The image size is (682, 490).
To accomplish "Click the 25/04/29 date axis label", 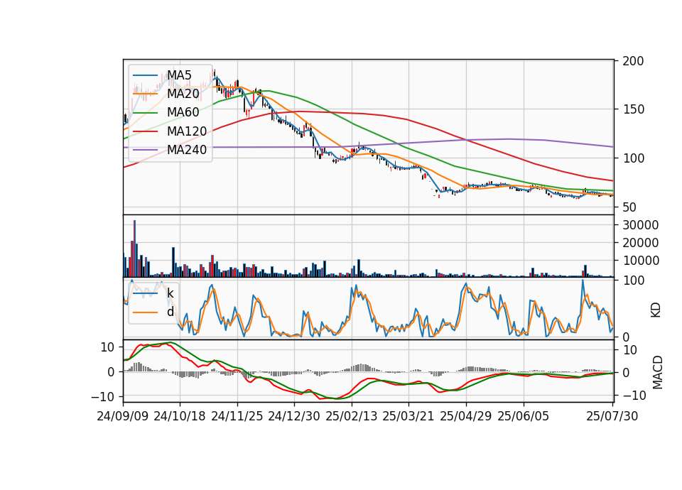I will pos(466,416).
